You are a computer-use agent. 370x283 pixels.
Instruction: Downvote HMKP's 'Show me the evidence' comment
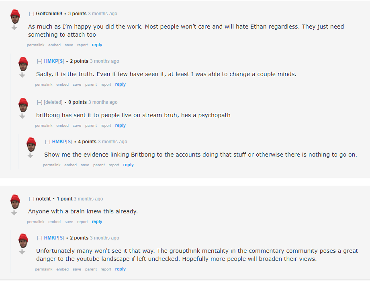pos(31,155)
